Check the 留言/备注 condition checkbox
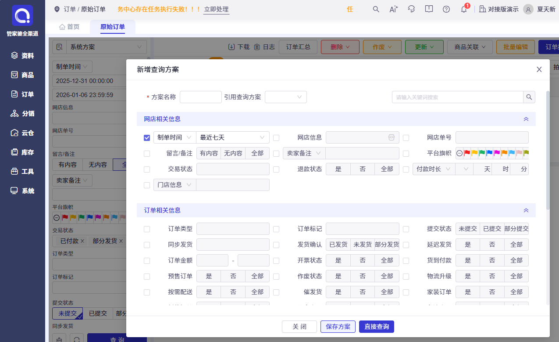Screen dimensions: 559x342 coord(147,154)
